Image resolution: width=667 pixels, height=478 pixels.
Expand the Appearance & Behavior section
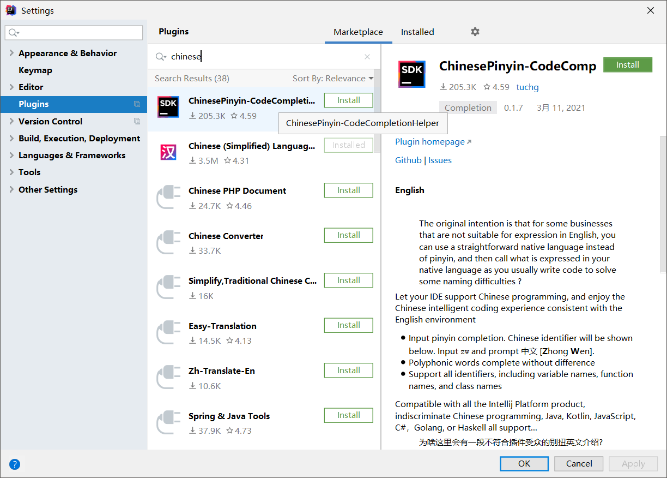point(12,53)
